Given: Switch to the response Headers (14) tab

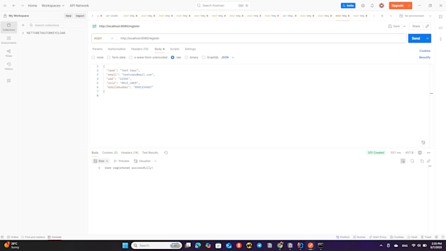Looking at the screenshot, I should pos(129,153).
